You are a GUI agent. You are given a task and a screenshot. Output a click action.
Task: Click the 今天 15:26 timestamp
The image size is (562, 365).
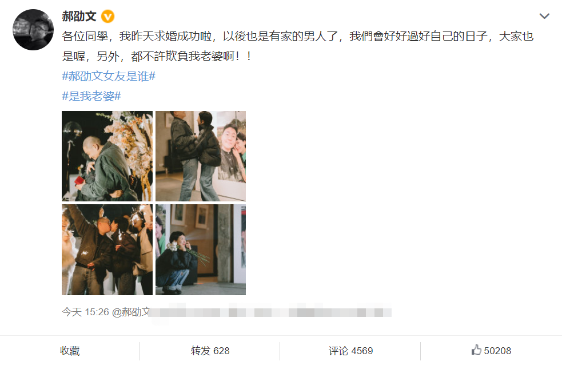[x=85, y=312]
